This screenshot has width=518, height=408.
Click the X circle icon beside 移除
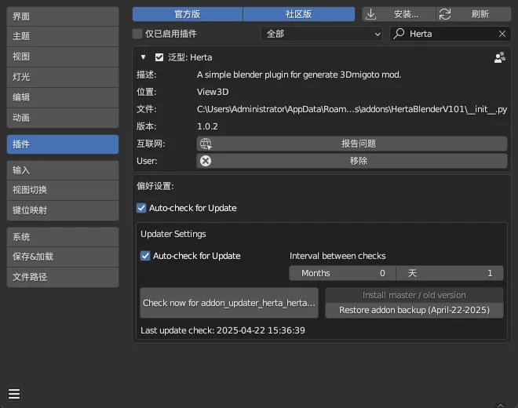pos(206,161)
